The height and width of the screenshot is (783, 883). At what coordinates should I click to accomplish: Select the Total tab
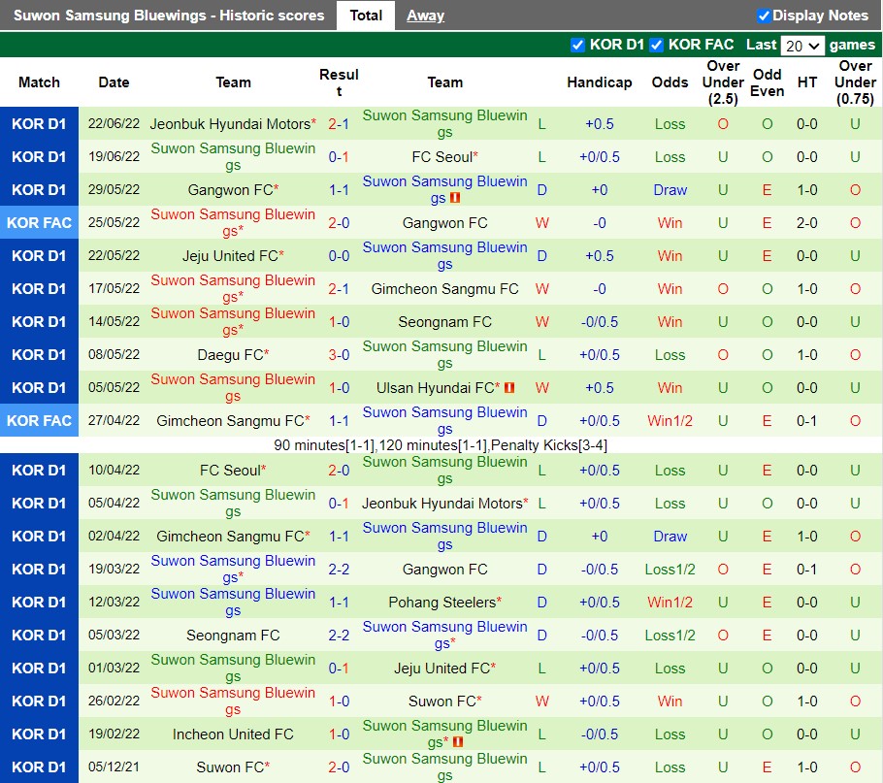click(x=366, y=16)
